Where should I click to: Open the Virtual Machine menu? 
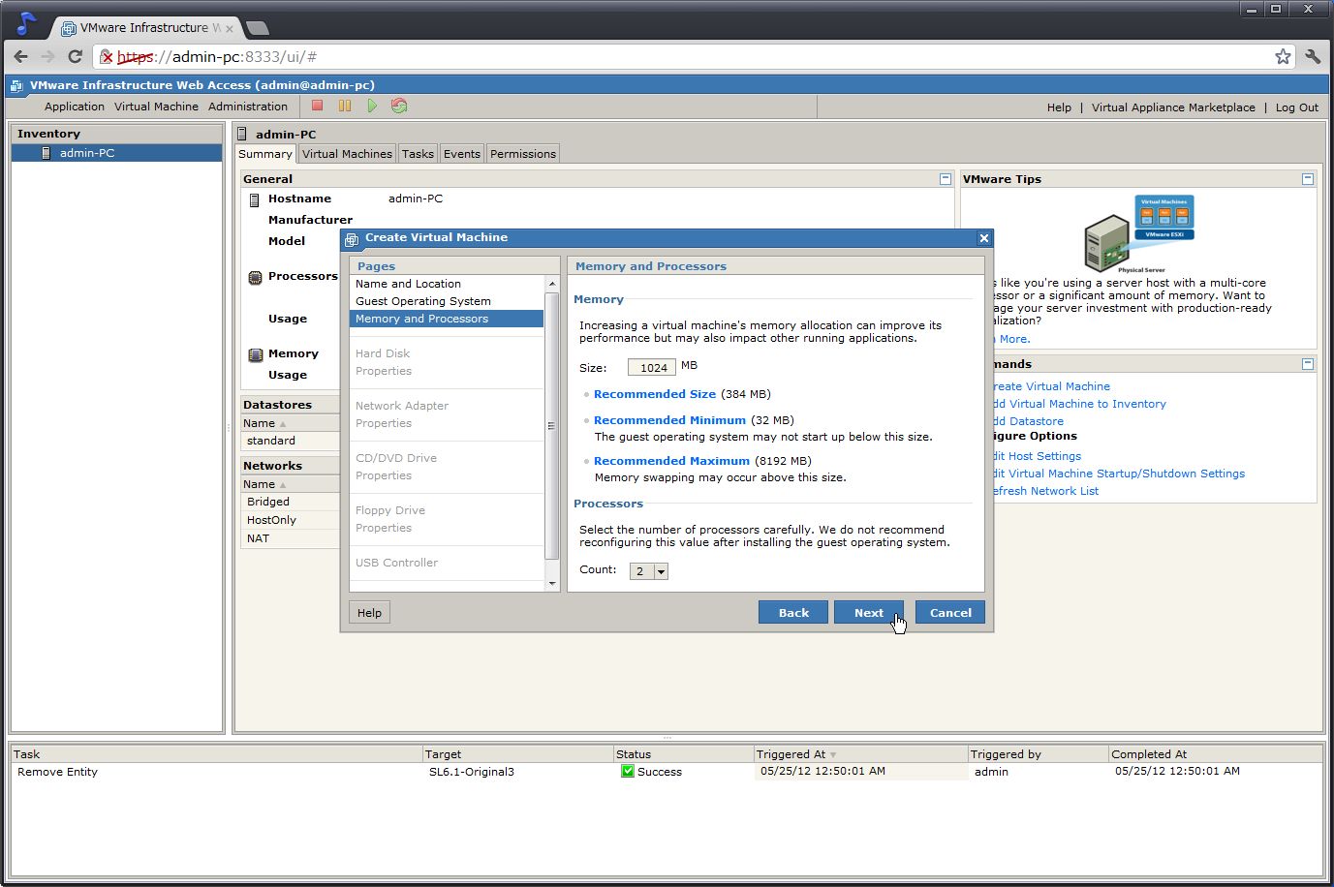click(156, 107)
